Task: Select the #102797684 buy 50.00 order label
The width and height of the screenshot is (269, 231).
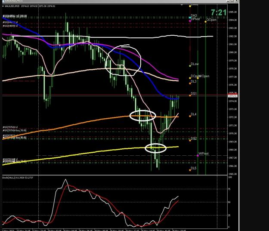Action: [x=15, y=130]
